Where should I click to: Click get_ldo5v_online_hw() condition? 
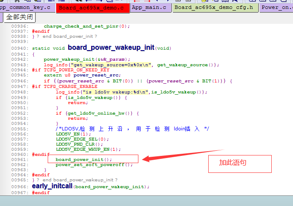pos(100,113)
